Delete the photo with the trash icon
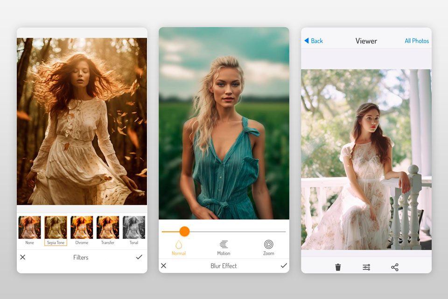This screenshot has height=299, width=448. pyautogui.click(x=338, y=267)
